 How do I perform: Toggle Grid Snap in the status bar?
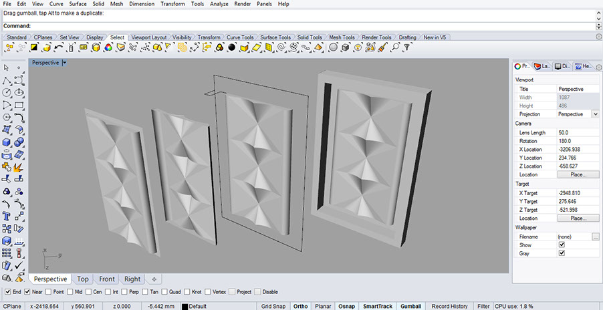[273, 306]
